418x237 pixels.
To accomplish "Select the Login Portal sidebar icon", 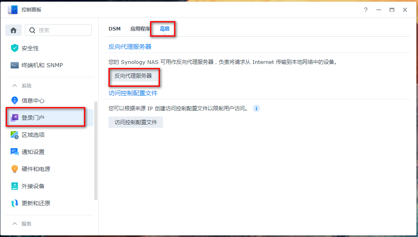I will [15, 117].
